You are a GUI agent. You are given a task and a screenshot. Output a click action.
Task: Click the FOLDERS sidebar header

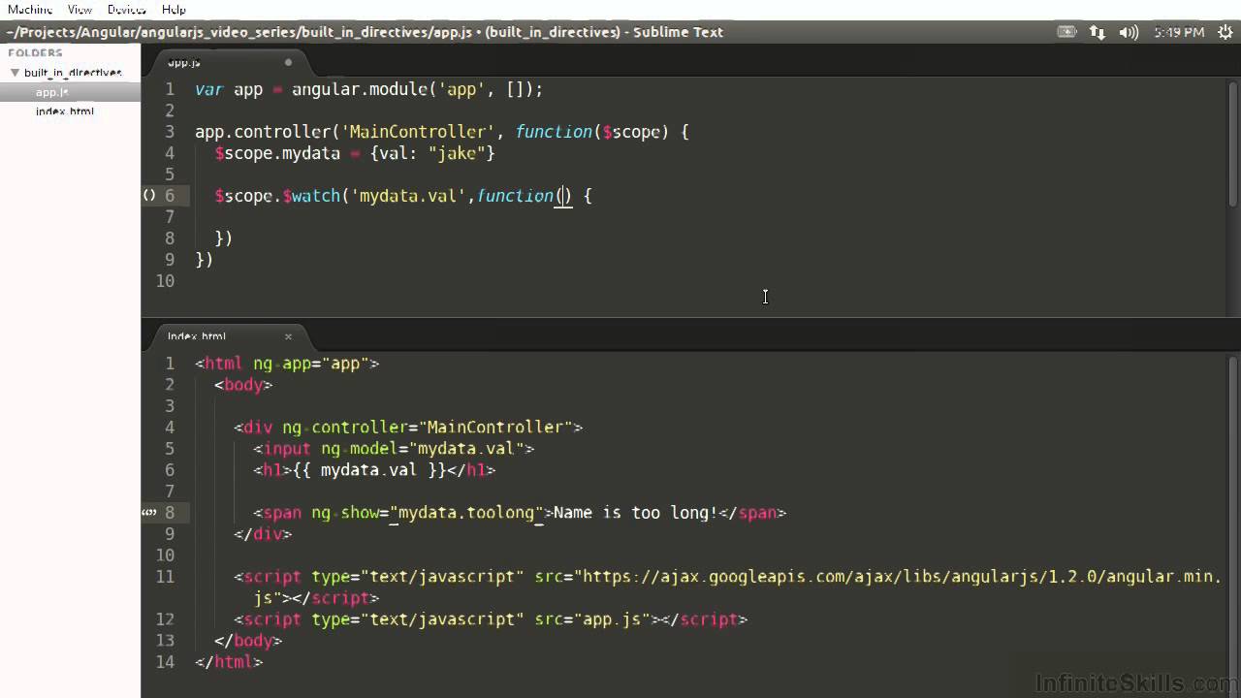(x=36, y=53)
